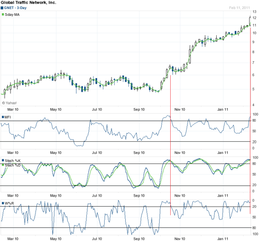259x242 pixels.
Task: Click the MFI 80 overbought threshold line
Action: [x=125, y=121]
